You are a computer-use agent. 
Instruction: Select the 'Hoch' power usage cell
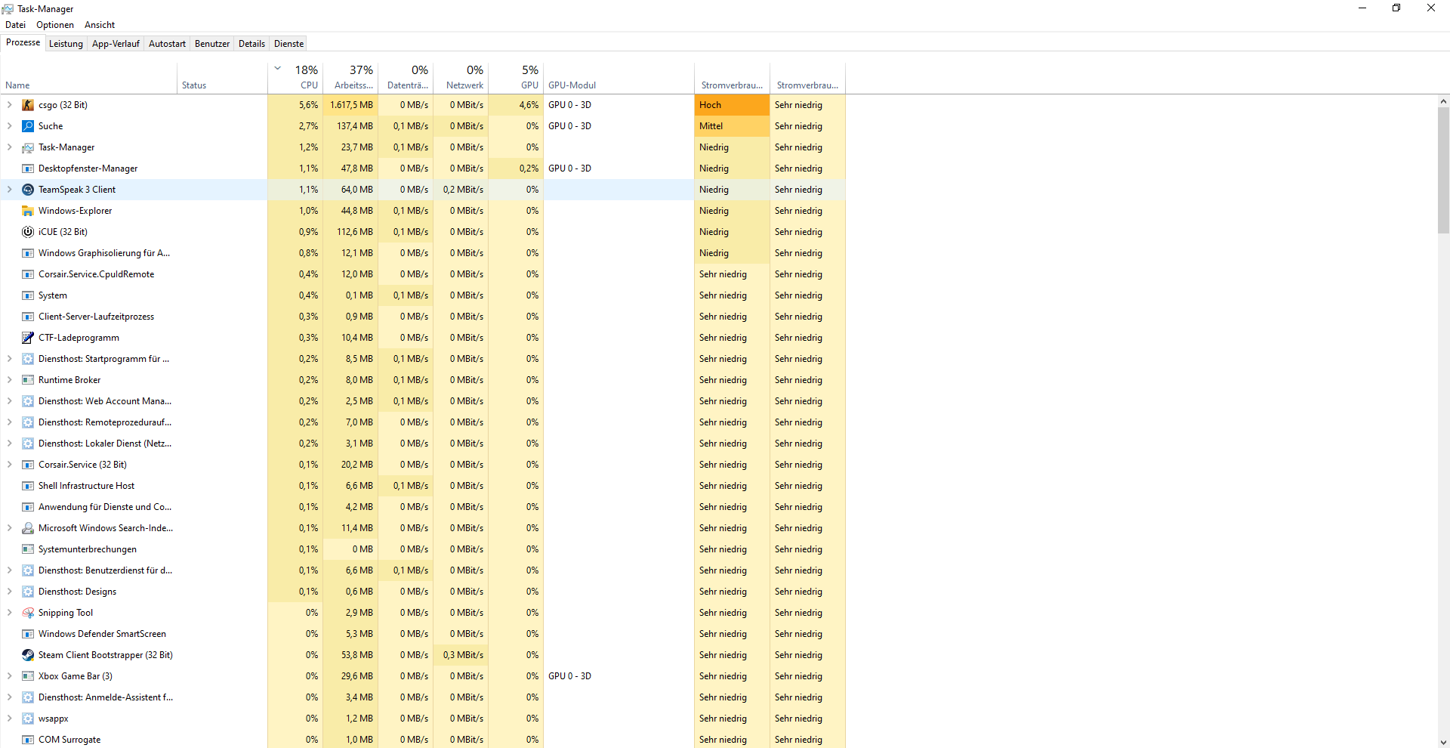coord(732,105)
